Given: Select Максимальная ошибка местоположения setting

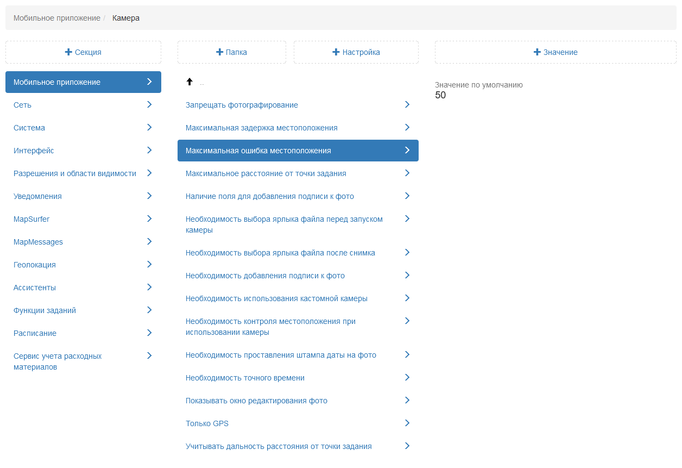Looking at the screenshot, I should (x=298, y=151).
